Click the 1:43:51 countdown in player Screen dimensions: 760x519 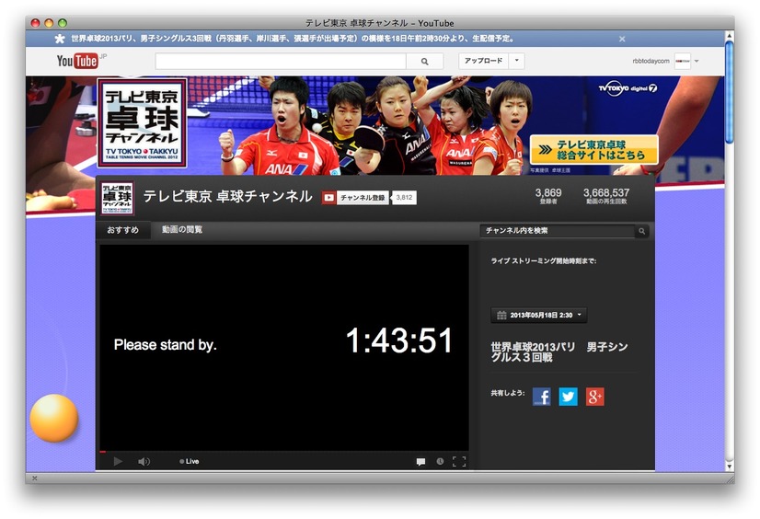click(399, 340)
